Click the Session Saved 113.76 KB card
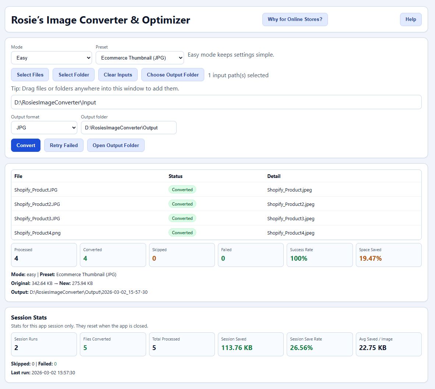Viewport: 435px width, 389px height. coord(251,345)
